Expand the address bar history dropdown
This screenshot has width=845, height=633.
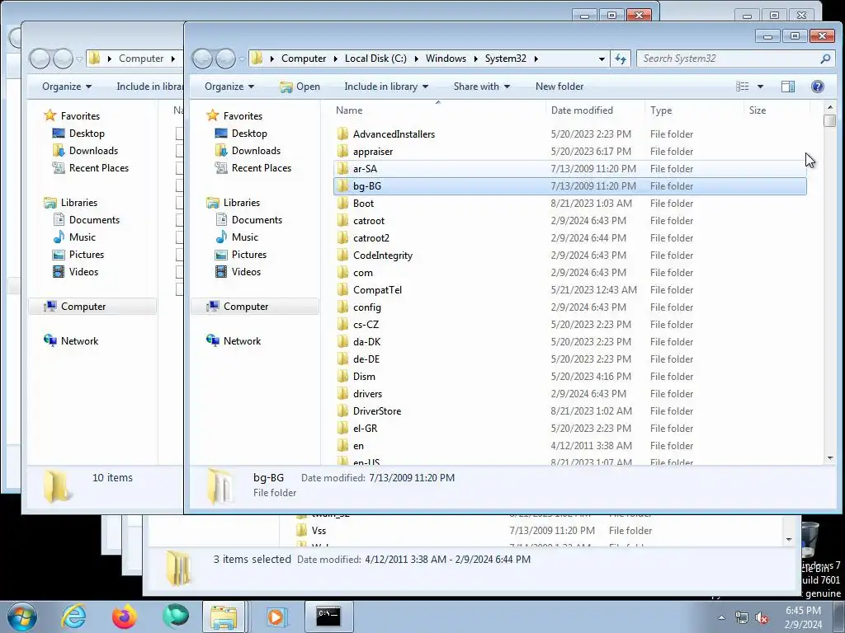point(602,59)
